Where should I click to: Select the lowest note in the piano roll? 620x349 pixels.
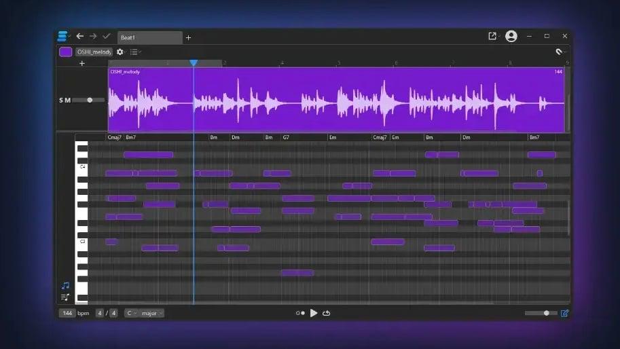(x=297, y=273)
